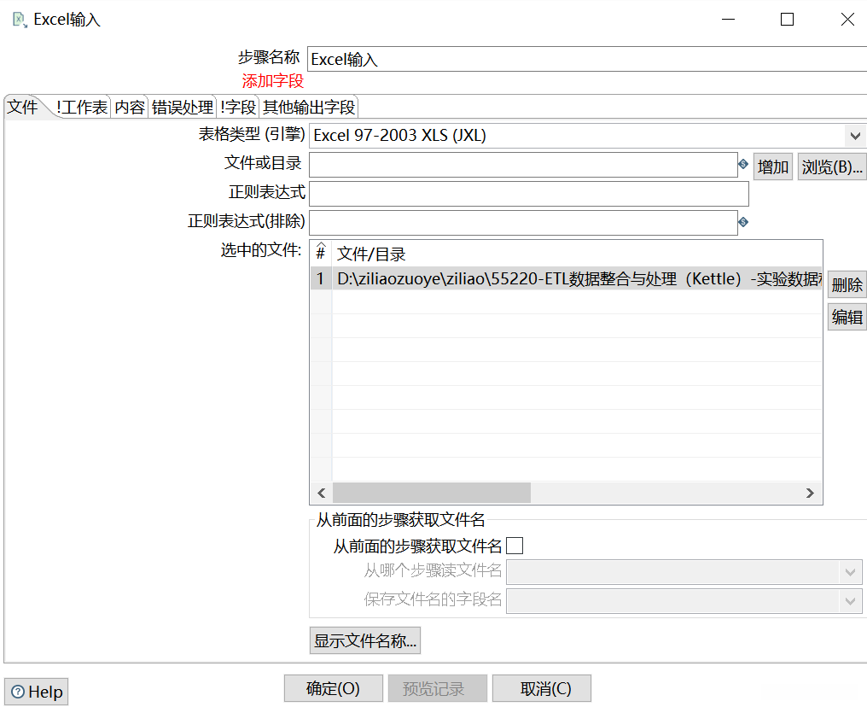This screenshot has height=707, width=867.
Task: Expand the 保存文件名的字段名 dropdown
Action: point(851,601)
